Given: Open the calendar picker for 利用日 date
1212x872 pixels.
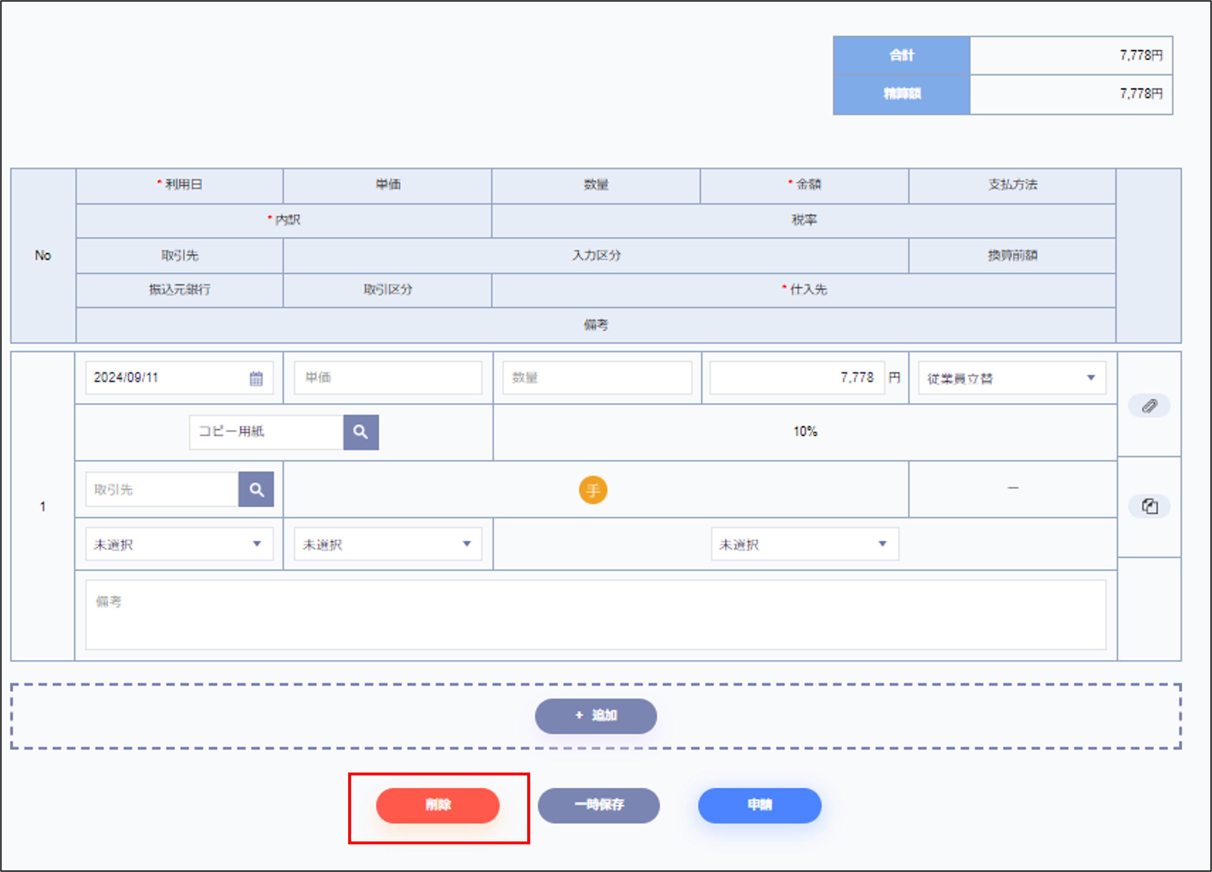Looking at the screenshot, I should (257, 378).
